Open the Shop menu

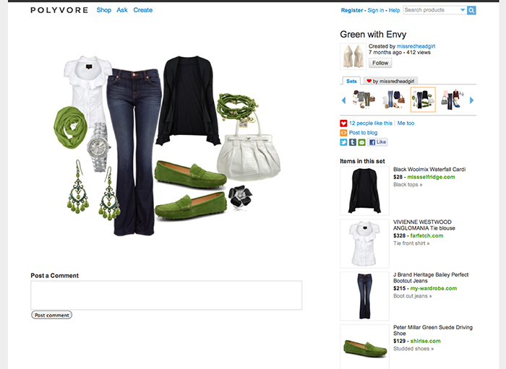tap(104, 10)
